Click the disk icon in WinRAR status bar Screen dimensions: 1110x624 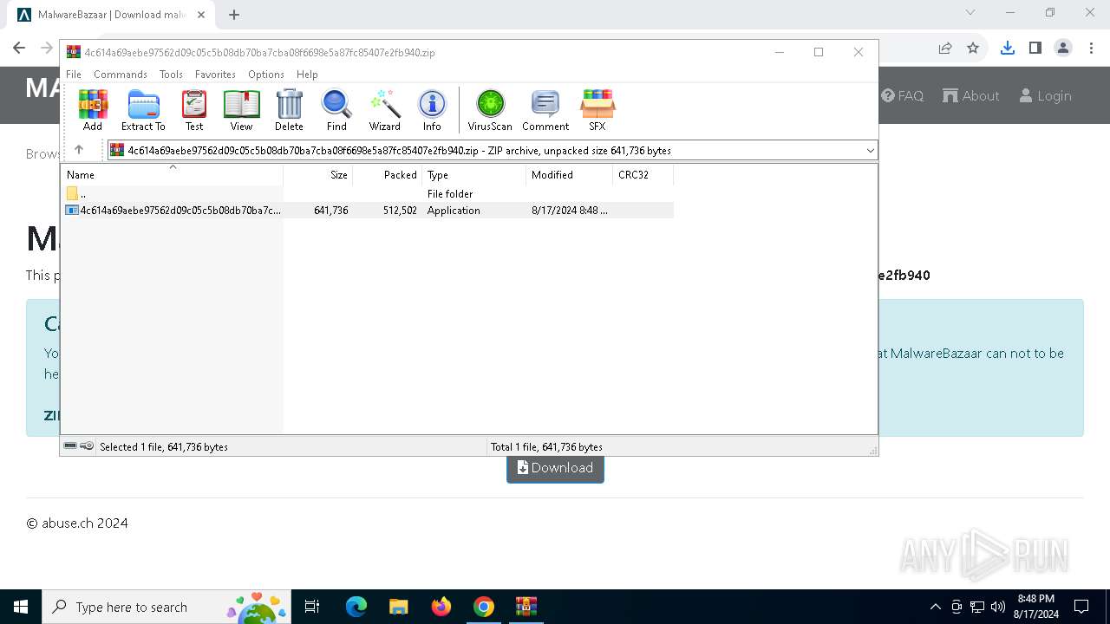tap(70, 446)
